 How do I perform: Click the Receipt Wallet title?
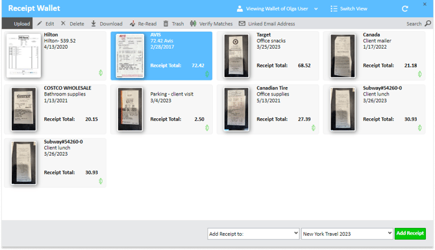tap(34, 8)
